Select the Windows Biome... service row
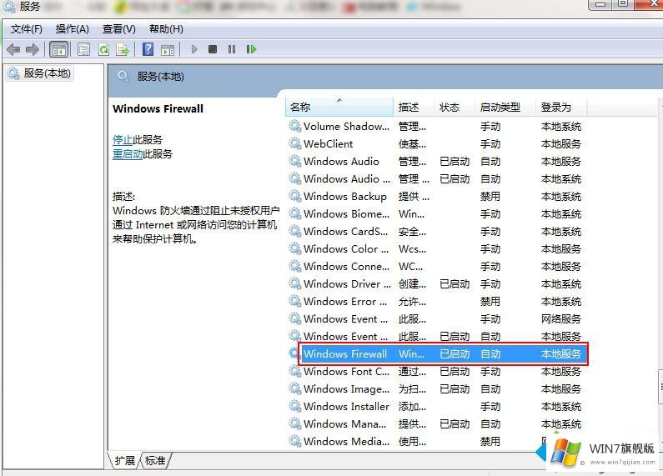This screenshot has width=663, height=476. [x=436, y=214]
